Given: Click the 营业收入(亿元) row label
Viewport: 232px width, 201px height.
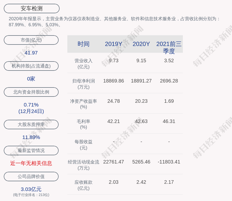Looking at the screenshot, I should click(x=84, y=64).
